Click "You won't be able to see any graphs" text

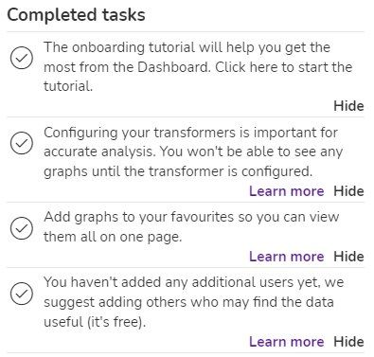(193, 162)
